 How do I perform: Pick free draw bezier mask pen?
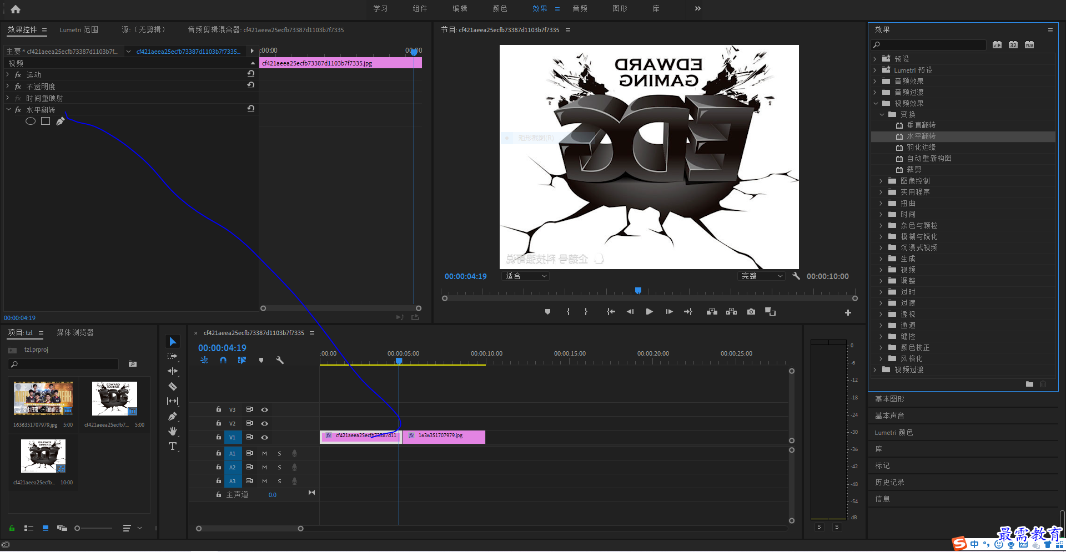(60, 121)
